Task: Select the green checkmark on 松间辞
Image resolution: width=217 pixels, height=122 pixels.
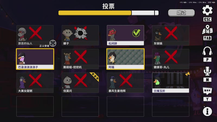Action: (x=136, y=33)
